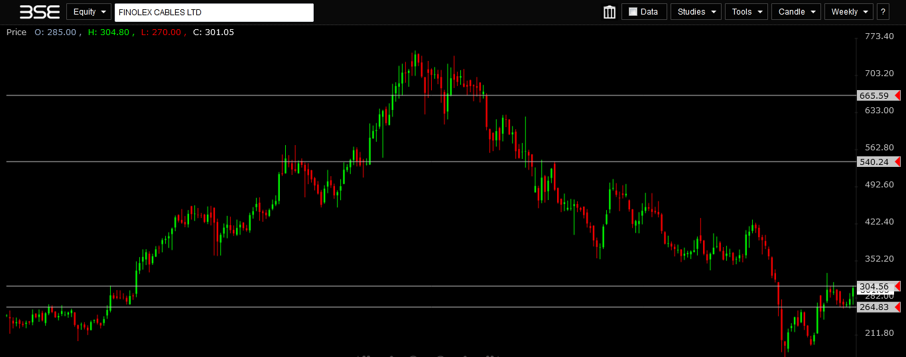Viewport: 906px width, 357px height.
Task: Click red arrow marker beside 665.59
Action: (x=897, y=95)
